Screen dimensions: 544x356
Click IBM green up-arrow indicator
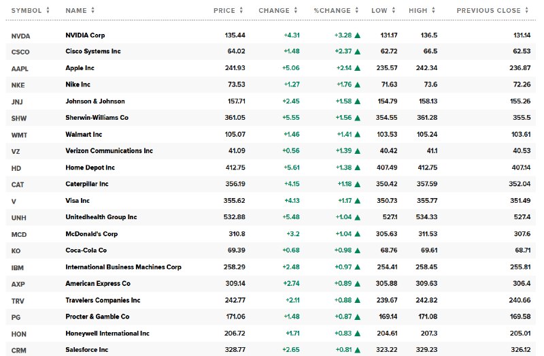[358, 267]
